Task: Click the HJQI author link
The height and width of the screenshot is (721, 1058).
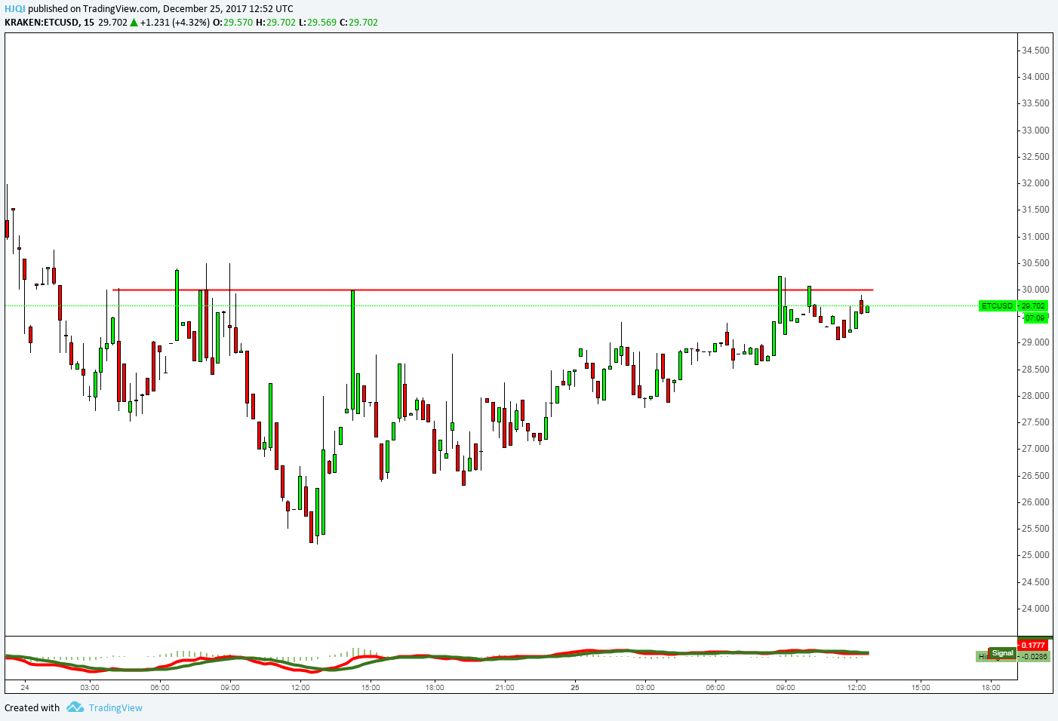Action: pos(15,9)
